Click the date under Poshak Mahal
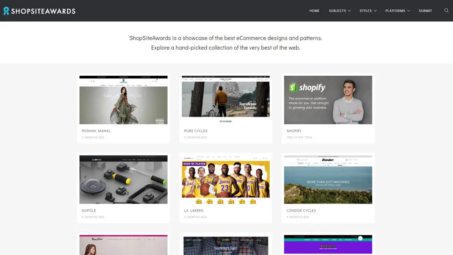 (93, 137)
